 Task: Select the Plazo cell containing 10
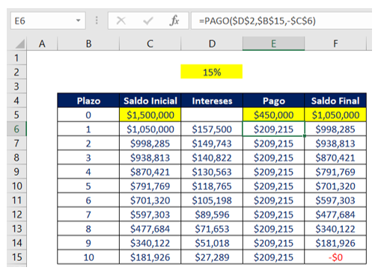88,257
